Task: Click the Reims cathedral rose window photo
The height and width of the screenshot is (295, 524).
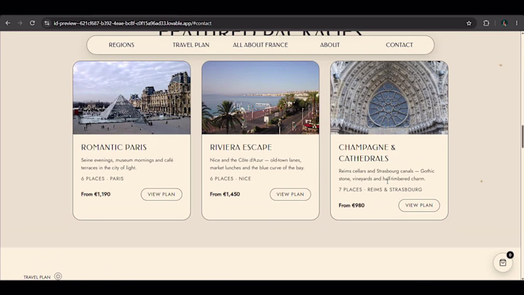Action: (389, 98)
